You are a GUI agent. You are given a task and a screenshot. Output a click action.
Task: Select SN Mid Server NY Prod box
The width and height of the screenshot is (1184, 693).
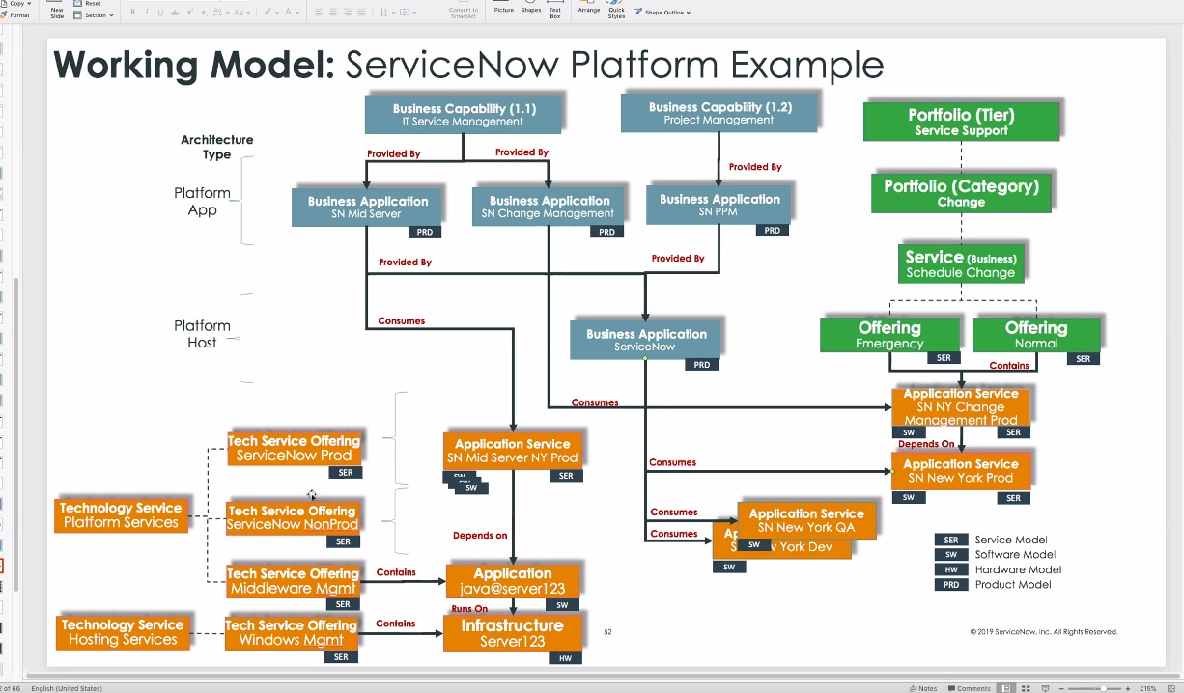tap(513, 451)
